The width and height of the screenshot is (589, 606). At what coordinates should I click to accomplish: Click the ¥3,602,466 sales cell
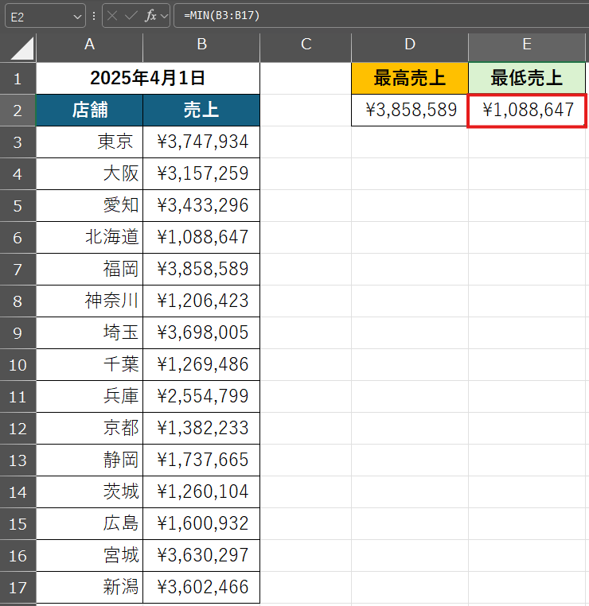201,588
